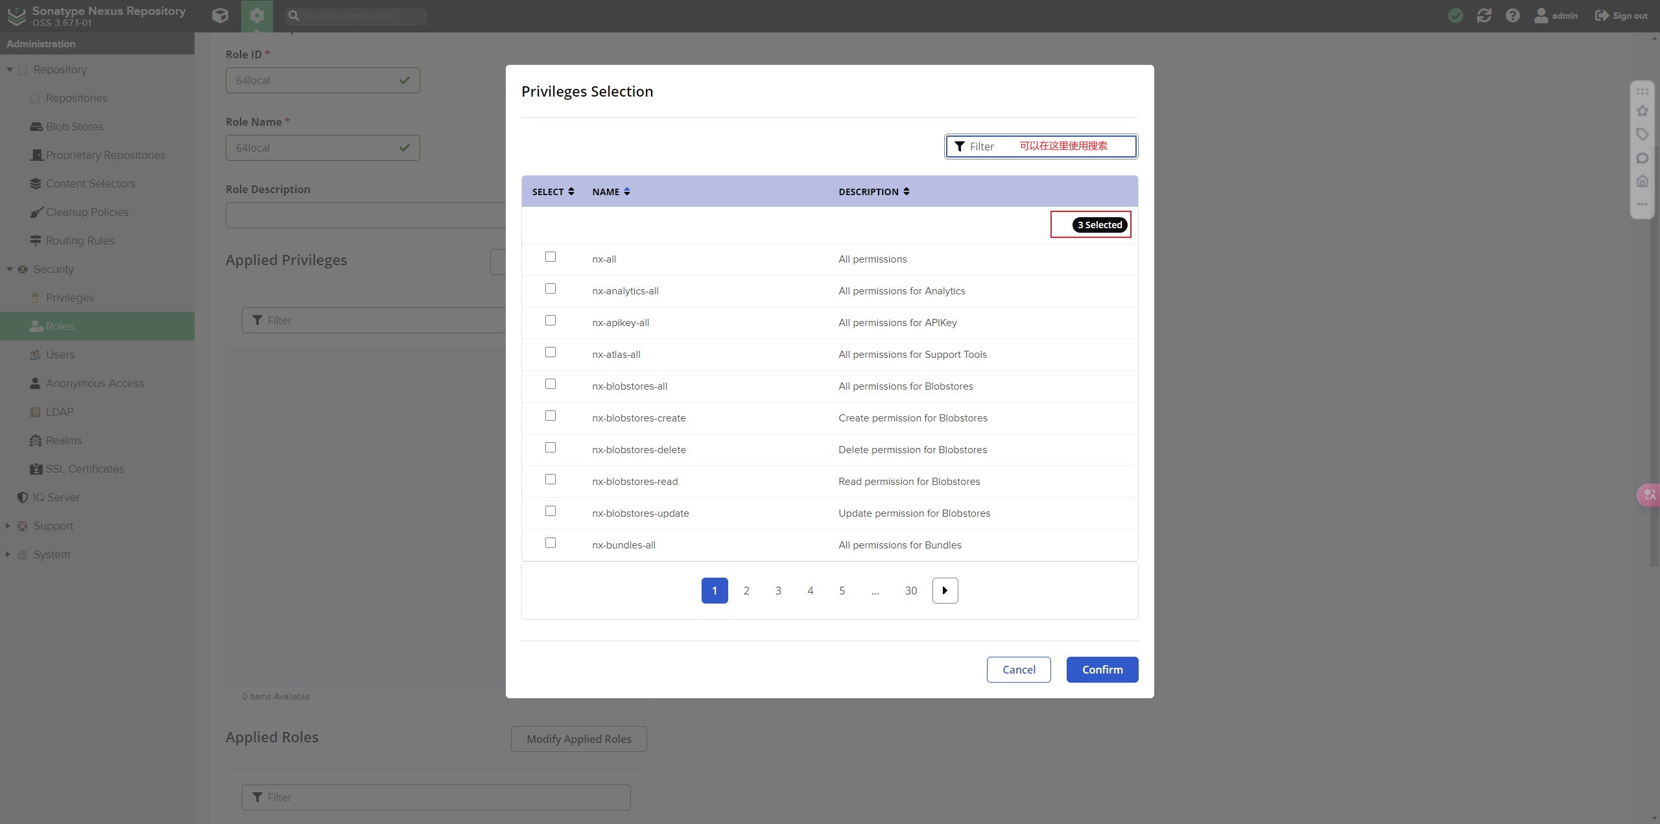
Task: Select nx-blobstores-read checkbox
Action: click(551, 480)
